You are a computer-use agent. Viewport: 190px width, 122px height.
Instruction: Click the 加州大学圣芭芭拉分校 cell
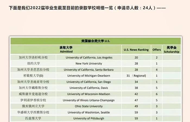[33, 70]
